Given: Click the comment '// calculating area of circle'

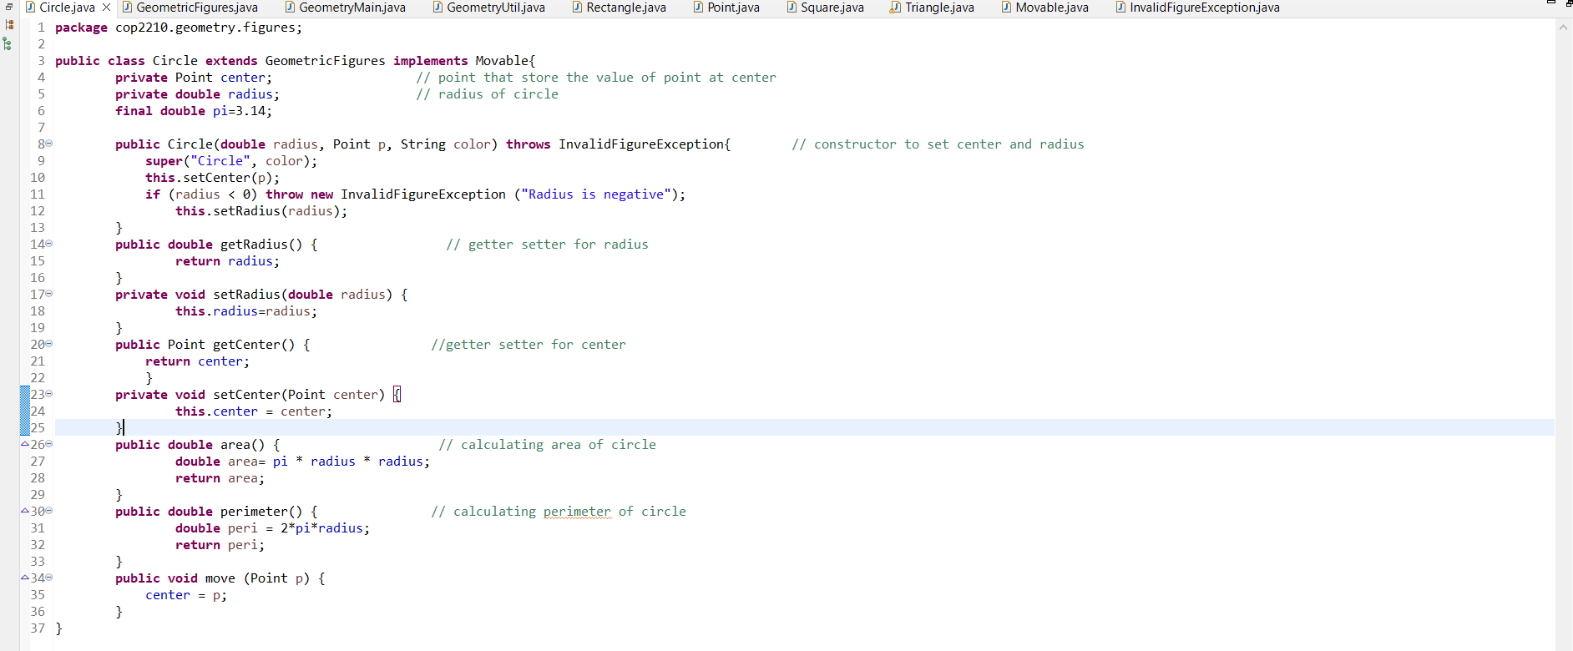Looking at the screenshot, I should (x=548, y=445).
